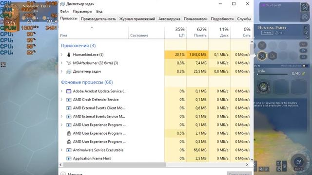Expand the Диспетчер задач process group

click(x=62, y=71)
